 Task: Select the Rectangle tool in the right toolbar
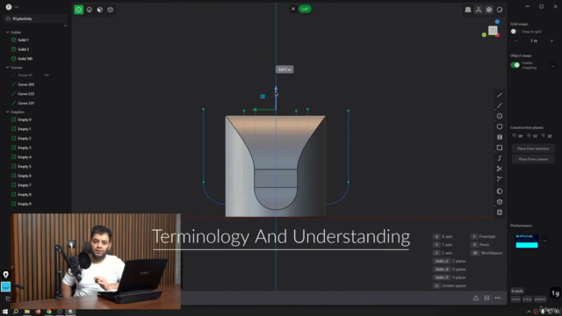500,147
